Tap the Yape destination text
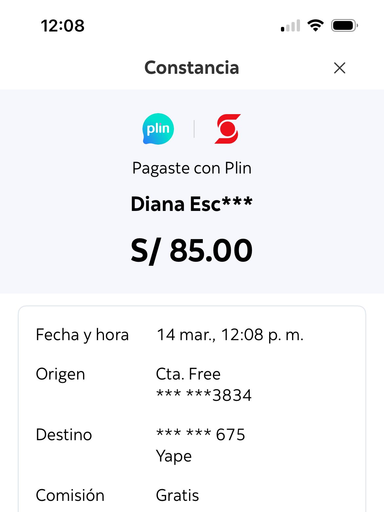The height and width of the screenshot is (512, 384). 174,456
